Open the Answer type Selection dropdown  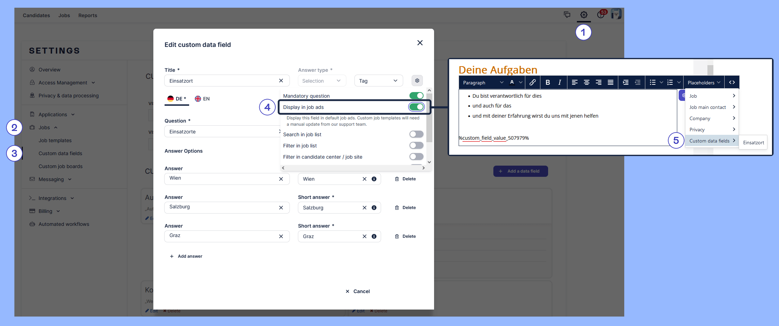(x=321, y=81)
